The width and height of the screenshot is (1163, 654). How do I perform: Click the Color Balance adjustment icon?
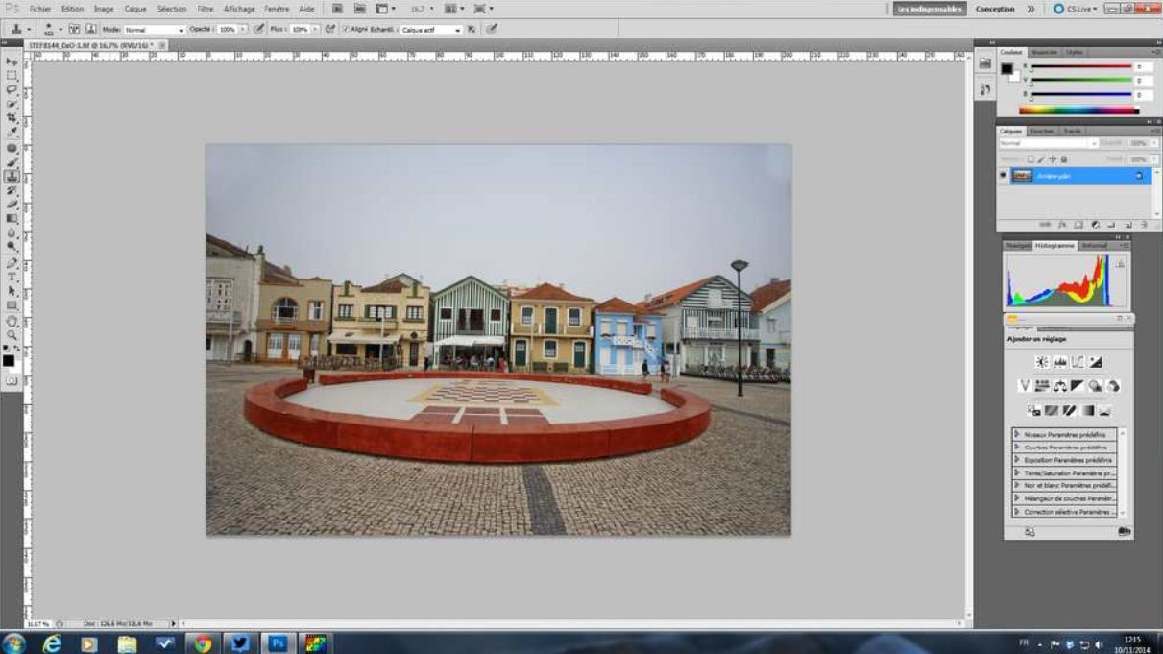[1059, 386]
